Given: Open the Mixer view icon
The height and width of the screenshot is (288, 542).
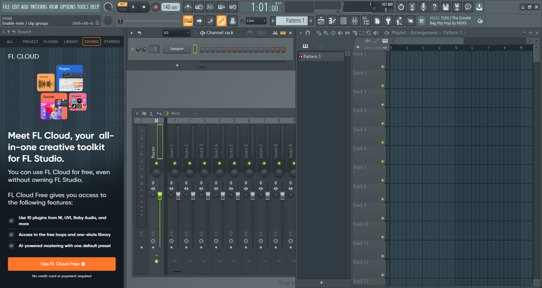Looking at the screenshot, I should click(x=355, y=21).
